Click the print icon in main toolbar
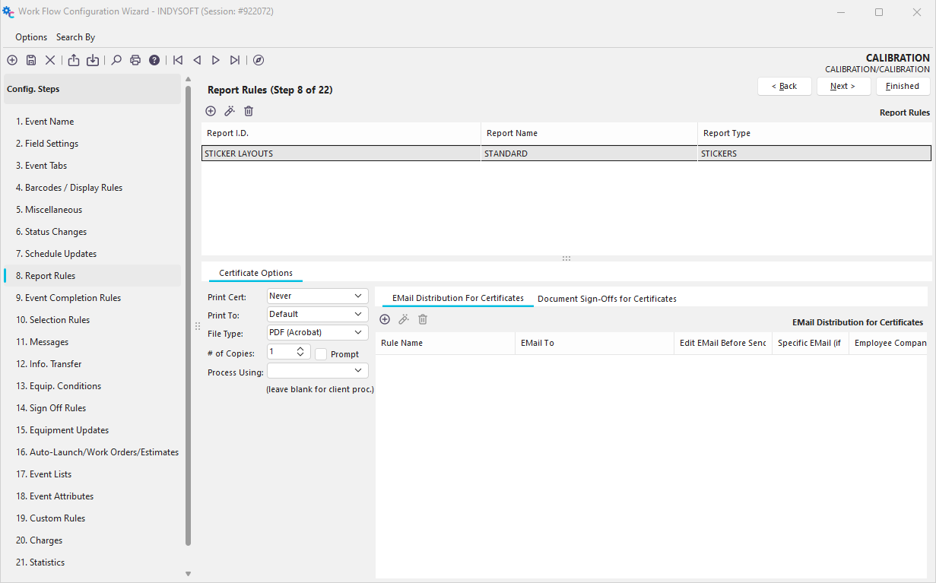The width and height of the screenshot is (936, 583). click(135, 60)
